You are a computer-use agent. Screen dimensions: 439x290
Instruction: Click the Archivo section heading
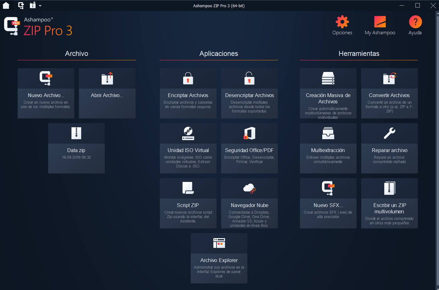coord(76,53)
